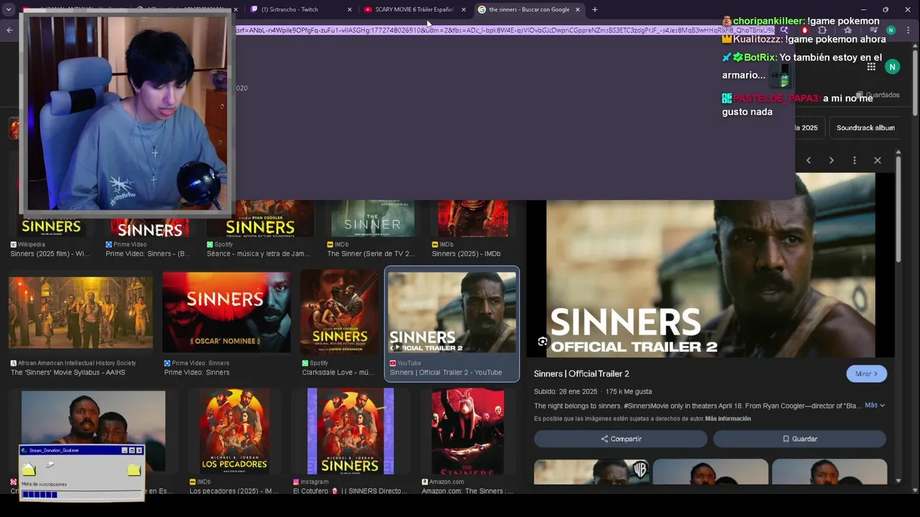Open 'Más información' copyright link
Screen dimensions: 920x517
[x=727, y=419]
